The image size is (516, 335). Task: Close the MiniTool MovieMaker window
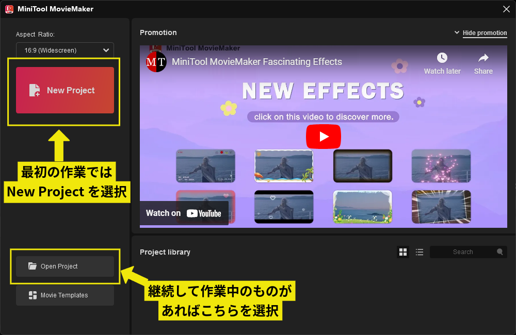tap(507, 9)
